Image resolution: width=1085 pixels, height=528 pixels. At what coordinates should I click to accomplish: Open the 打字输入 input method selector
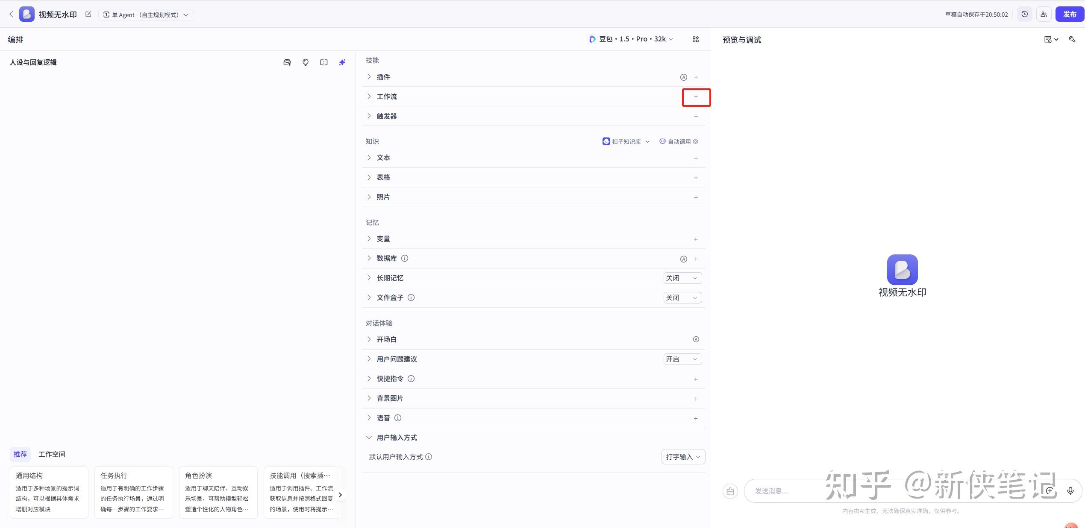(683, 457)
